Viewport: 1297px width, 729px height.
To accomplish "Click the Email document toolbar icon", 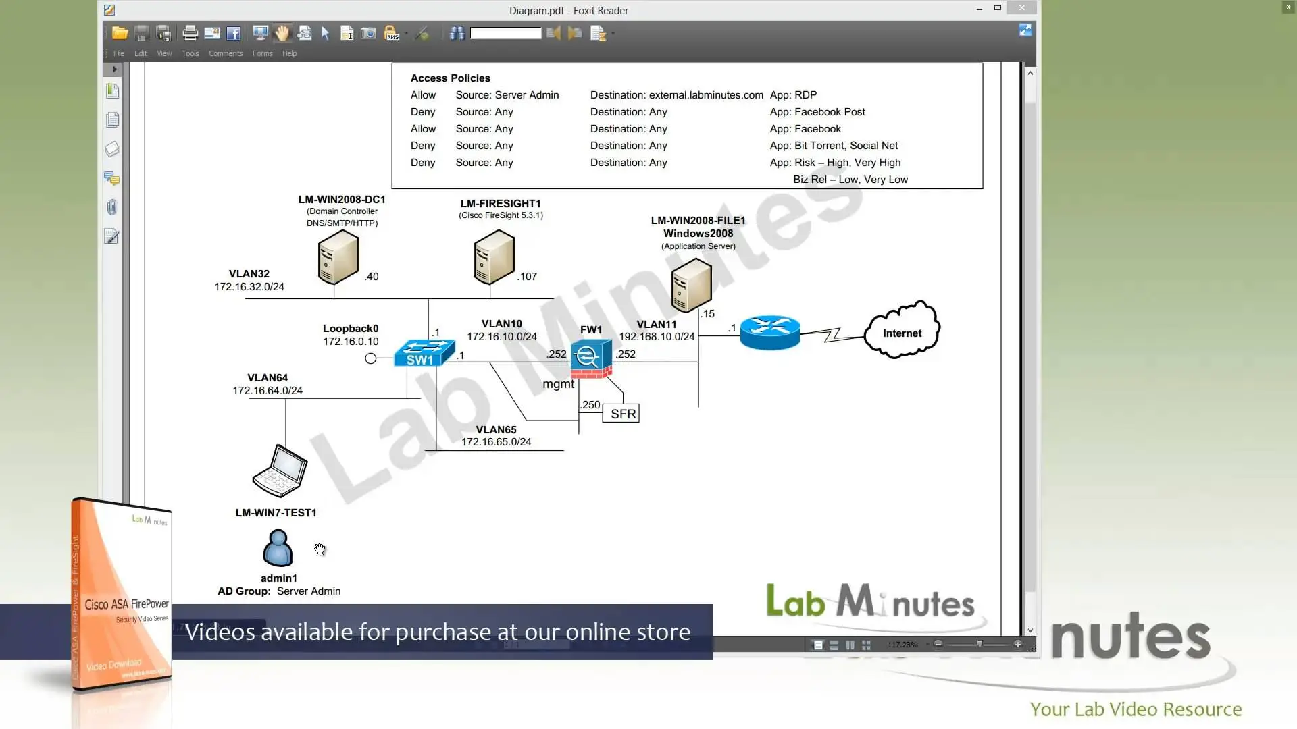I will click(x=212, y=33).
